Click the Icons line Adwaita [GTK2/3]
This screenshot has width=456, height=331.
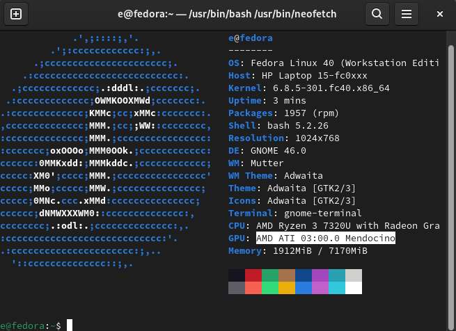(292, 200)
